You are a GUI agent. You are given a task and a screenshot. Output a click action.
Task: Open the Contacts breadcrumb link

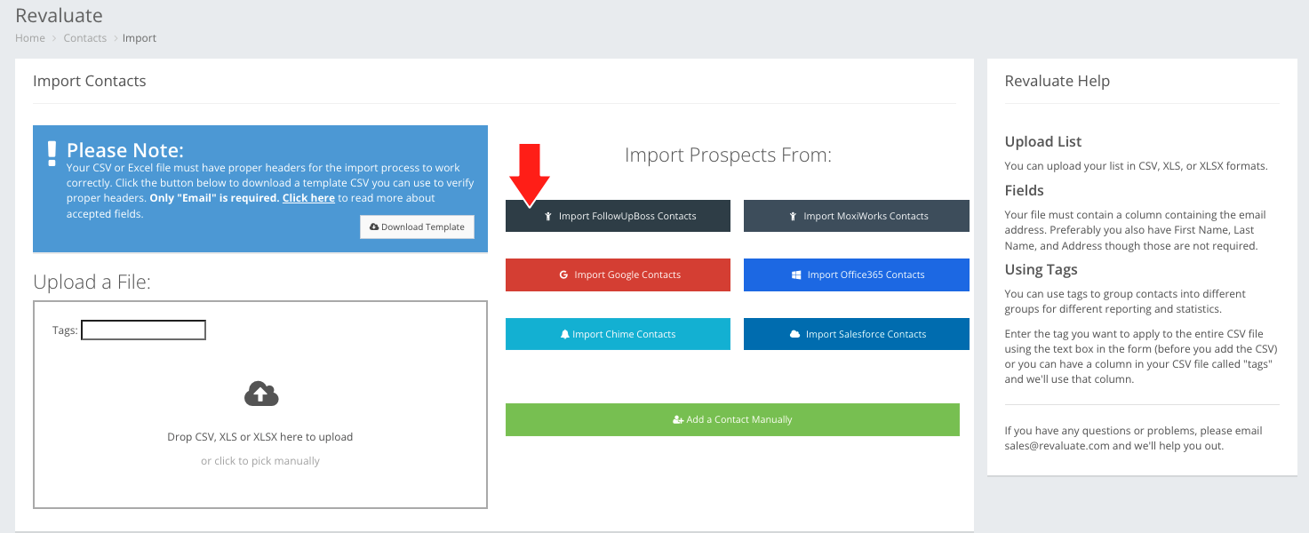click(85, 38)
